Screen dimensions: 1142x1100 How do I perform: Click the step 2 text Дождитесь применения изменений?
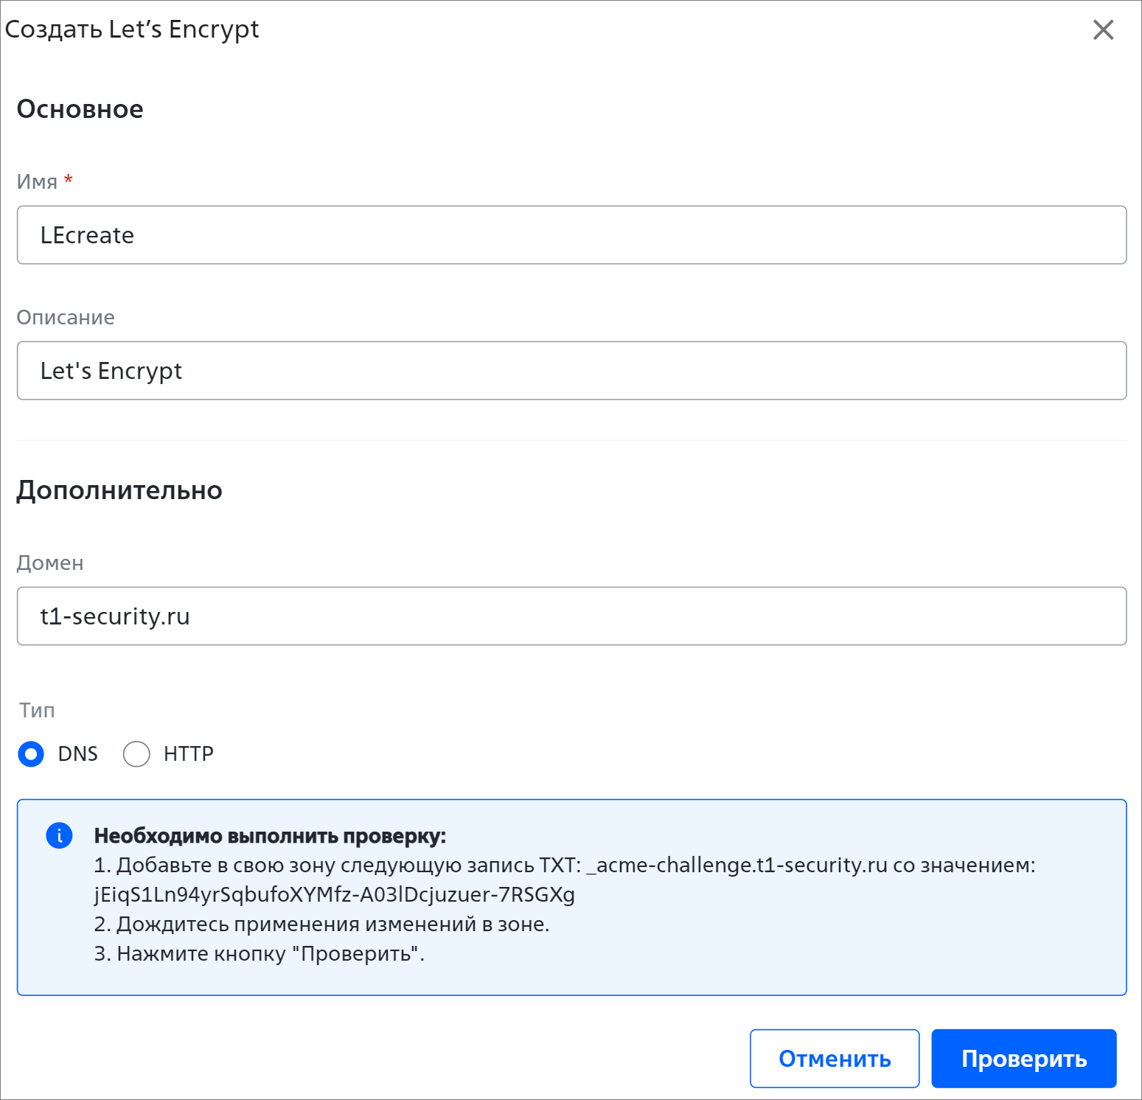click(322, 924)
